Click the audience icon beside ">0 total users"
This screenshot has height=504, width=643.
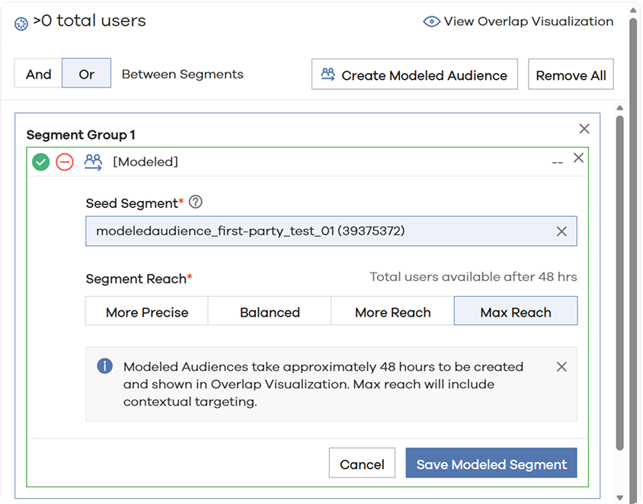(21, 21)
